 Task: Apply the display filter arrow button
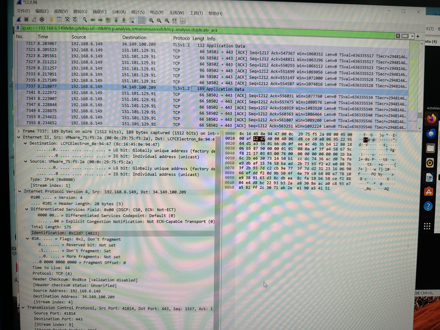(x=405, y=36)
